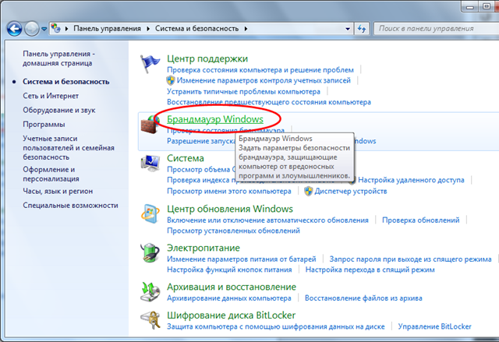Screen dimensions: 499x342
Task: Open Управление BitLocker link
Action: tap(435, 326)
